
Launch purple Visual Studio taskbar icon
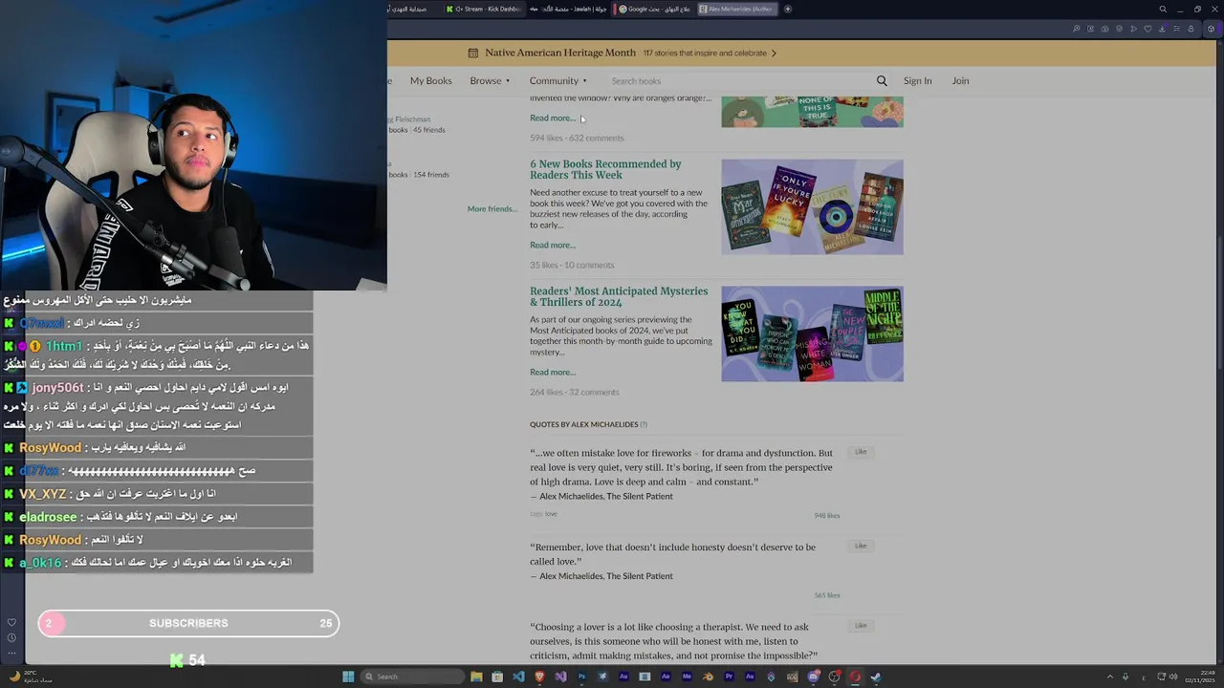click(x=560, y=677)
